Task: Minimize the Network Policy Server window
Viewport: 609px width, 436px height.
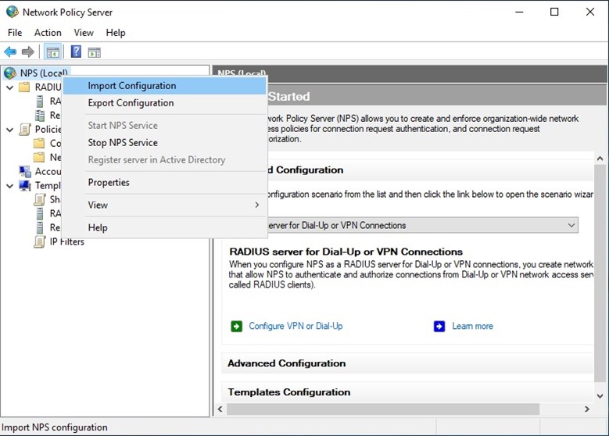Action: point(519,12)
